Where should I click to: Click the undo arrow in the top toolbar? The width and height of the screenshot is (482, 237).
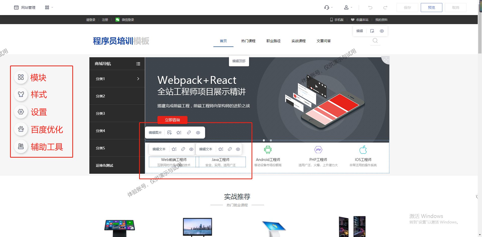click(x=370, y=8)
